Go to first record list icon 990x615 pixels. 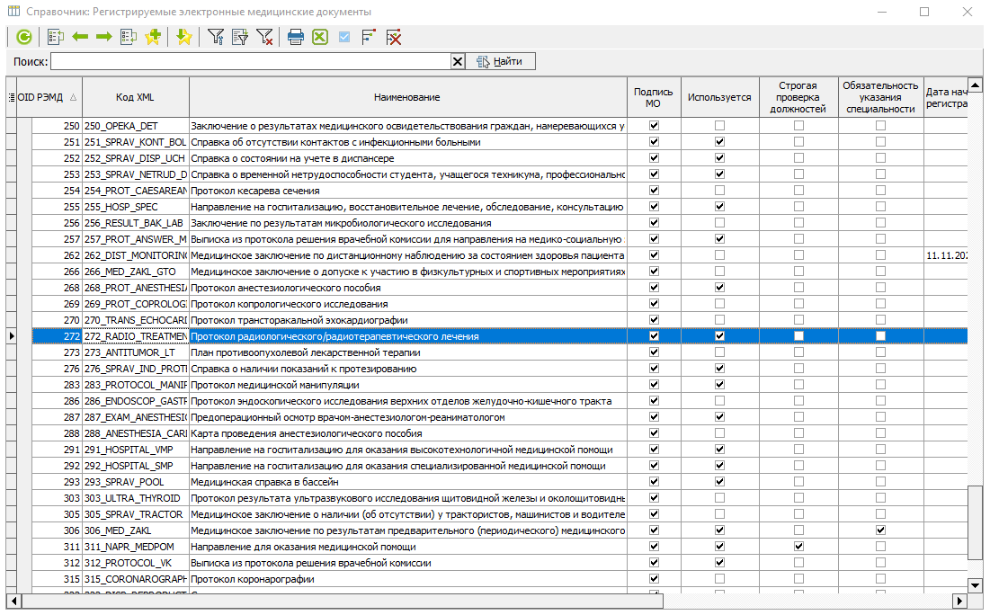[56, 37]
